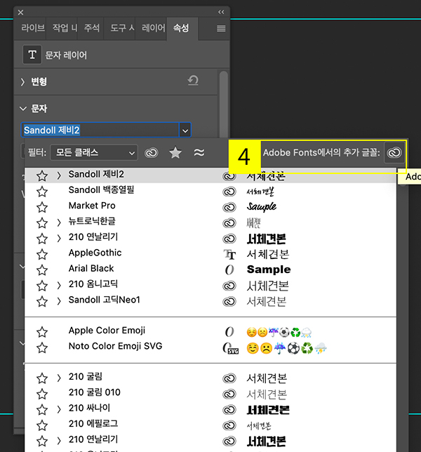Star the Sandoll 고딕Neo1 font
Image resolution: width=421 pixels, height=452 pixels.
pos(42,302)
